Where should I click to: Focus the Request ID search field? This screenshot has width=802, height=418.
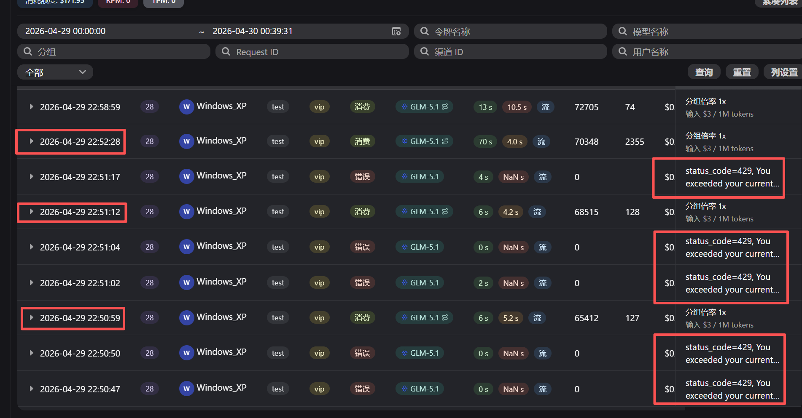coord(312,52)
